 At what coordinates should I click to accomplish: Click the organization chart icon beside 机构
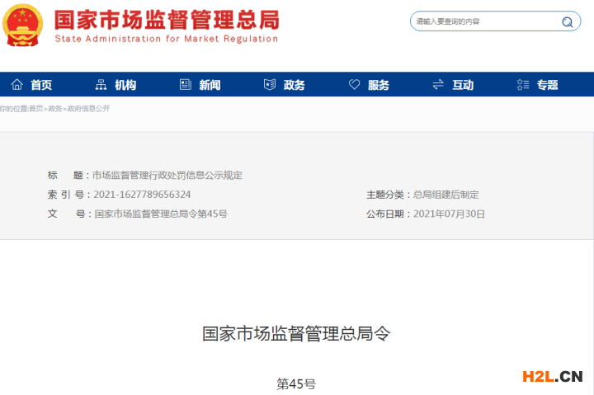point(101,85)
